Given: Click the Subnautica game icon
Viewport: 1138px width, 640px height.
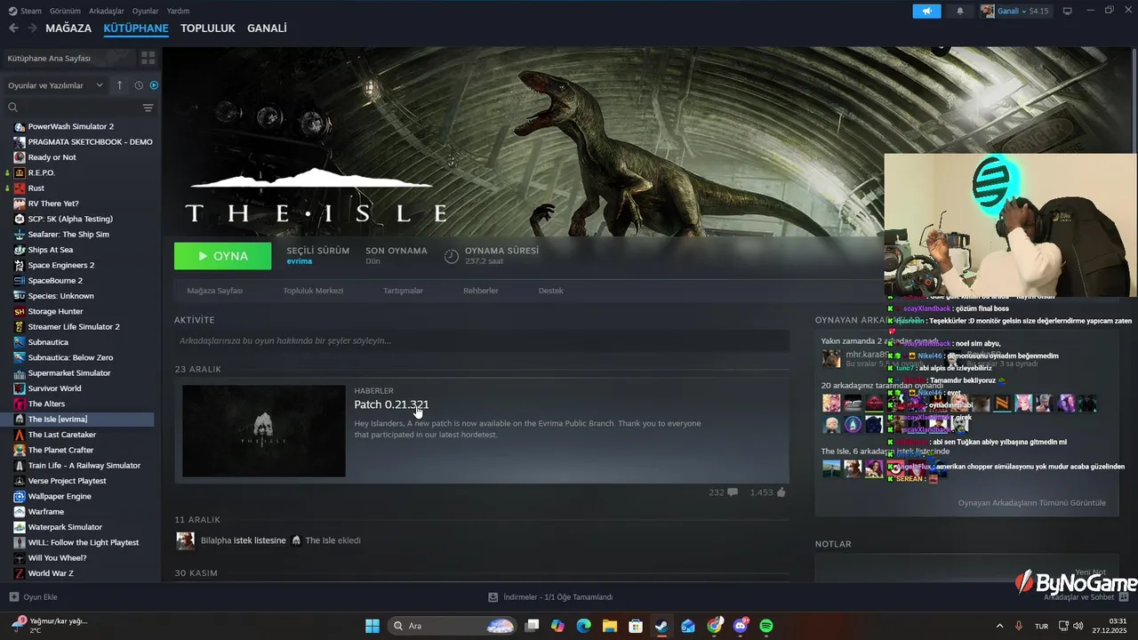Looking at the screenshot, I should (20, 342).
